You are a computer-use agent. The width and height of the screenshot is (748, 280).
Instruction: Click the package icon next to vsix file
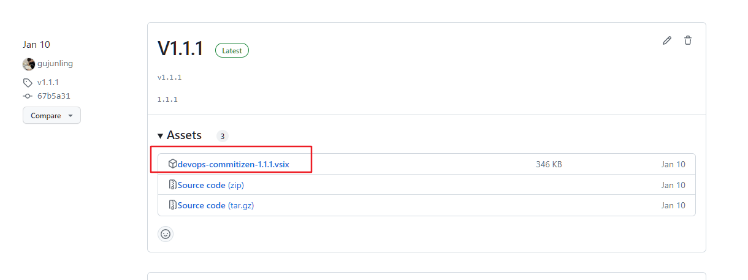pos(173,164)
